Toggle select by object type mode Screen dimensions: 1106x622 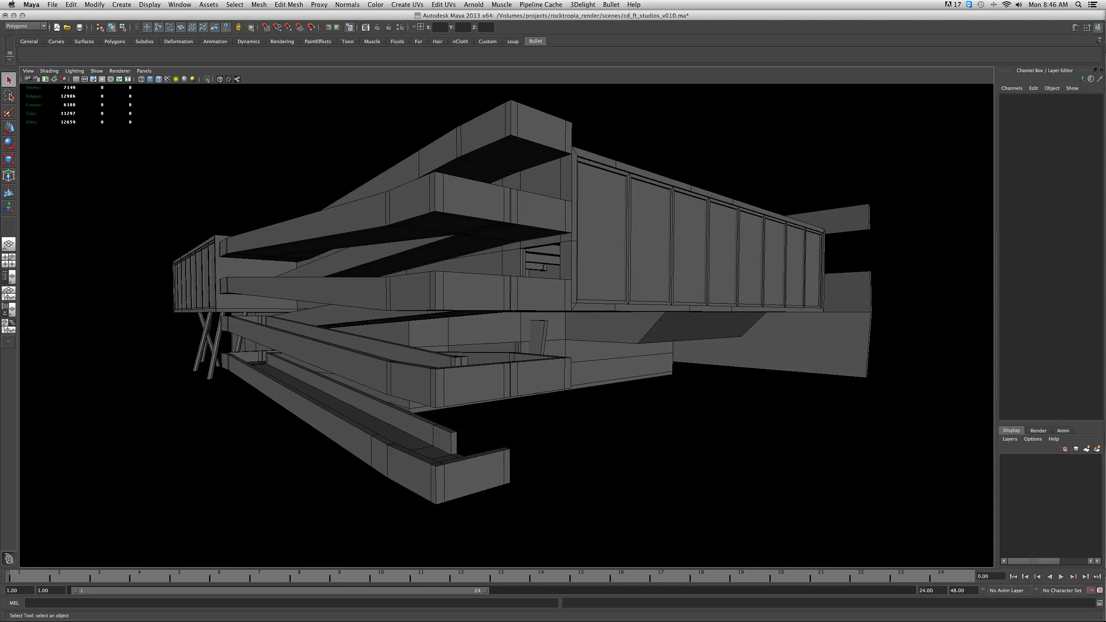tap(111, 27)
